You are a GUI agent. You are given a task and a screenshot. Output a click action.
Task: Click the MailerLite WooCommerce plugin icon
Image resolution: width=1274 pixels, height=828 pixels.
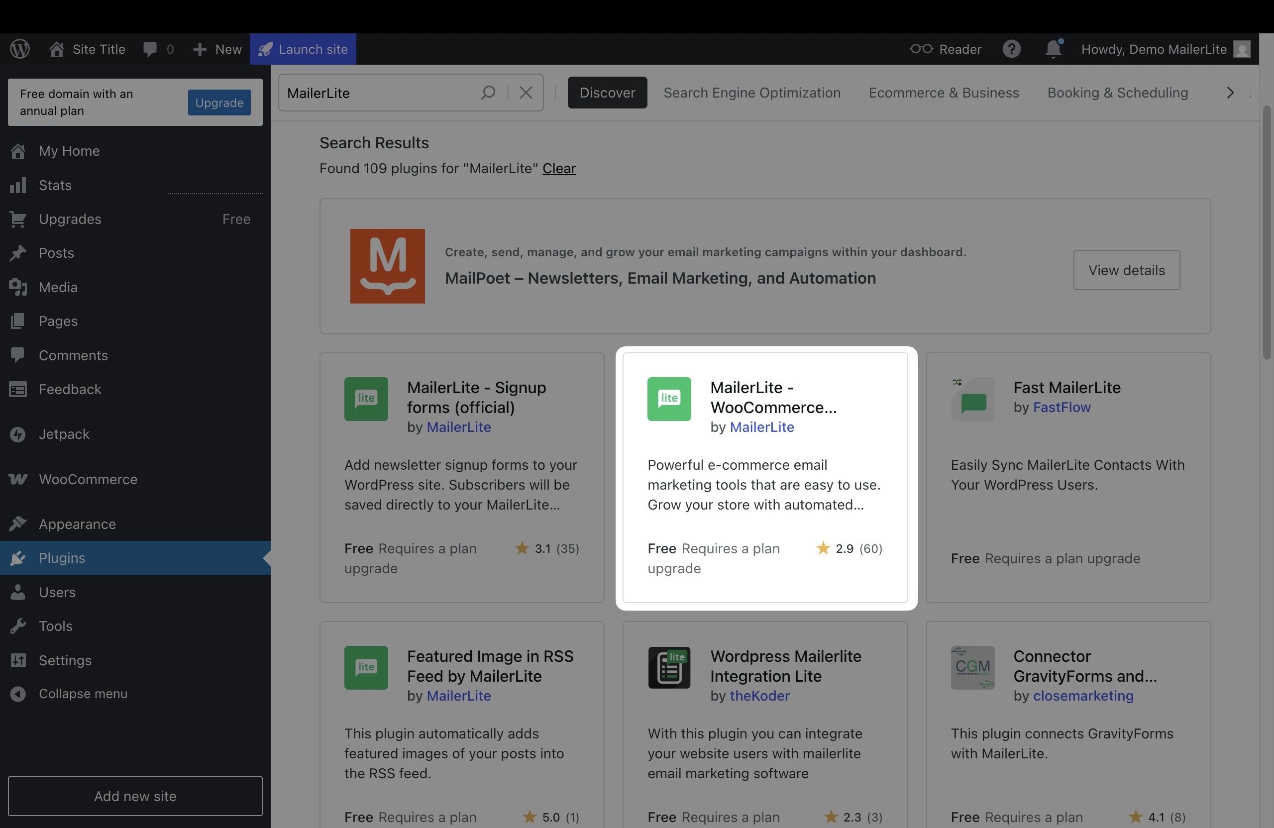668,399
